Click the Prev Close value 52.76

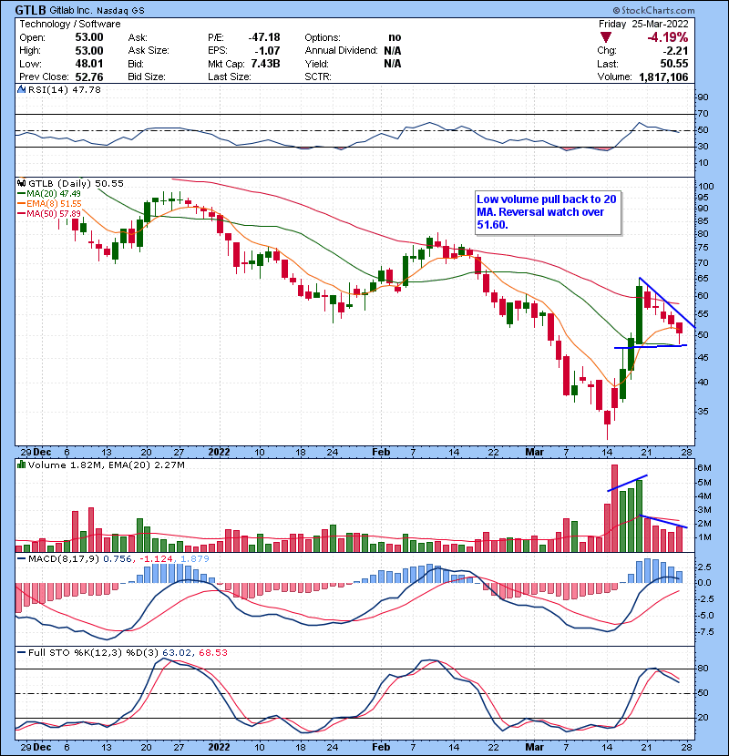pyautogui.click(x=89, y=77)
